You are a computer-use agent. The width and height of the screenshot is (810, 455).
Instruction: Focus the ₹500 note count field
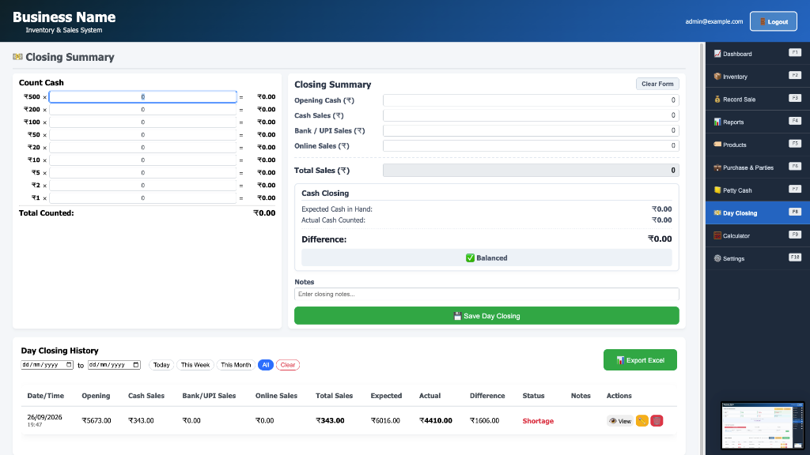coord(143,97)
